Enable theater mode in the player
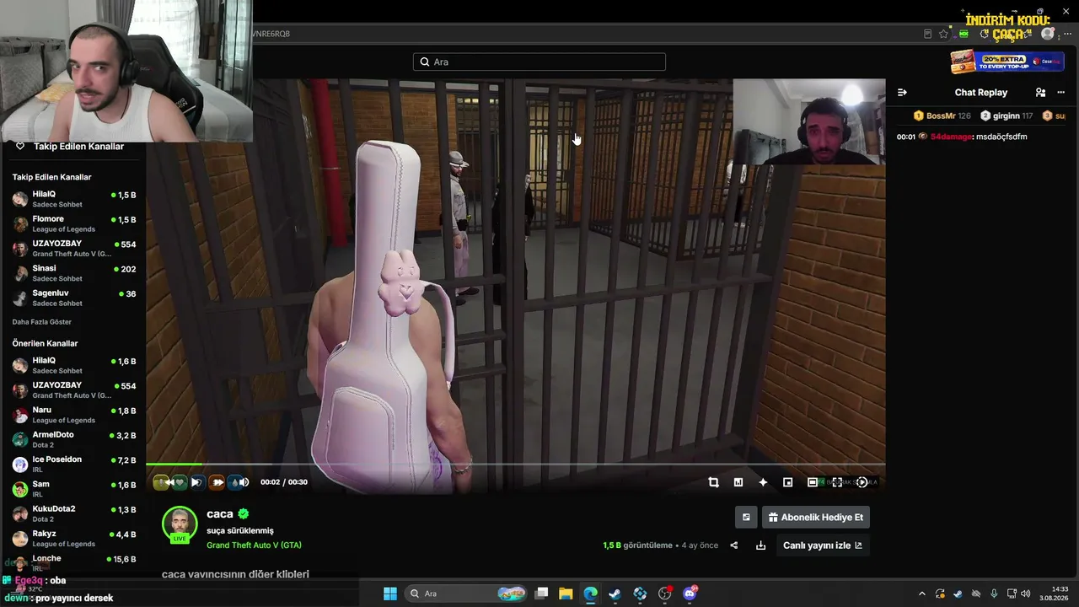This screenshot has width=1079, height=607. [x=813, y=482]
